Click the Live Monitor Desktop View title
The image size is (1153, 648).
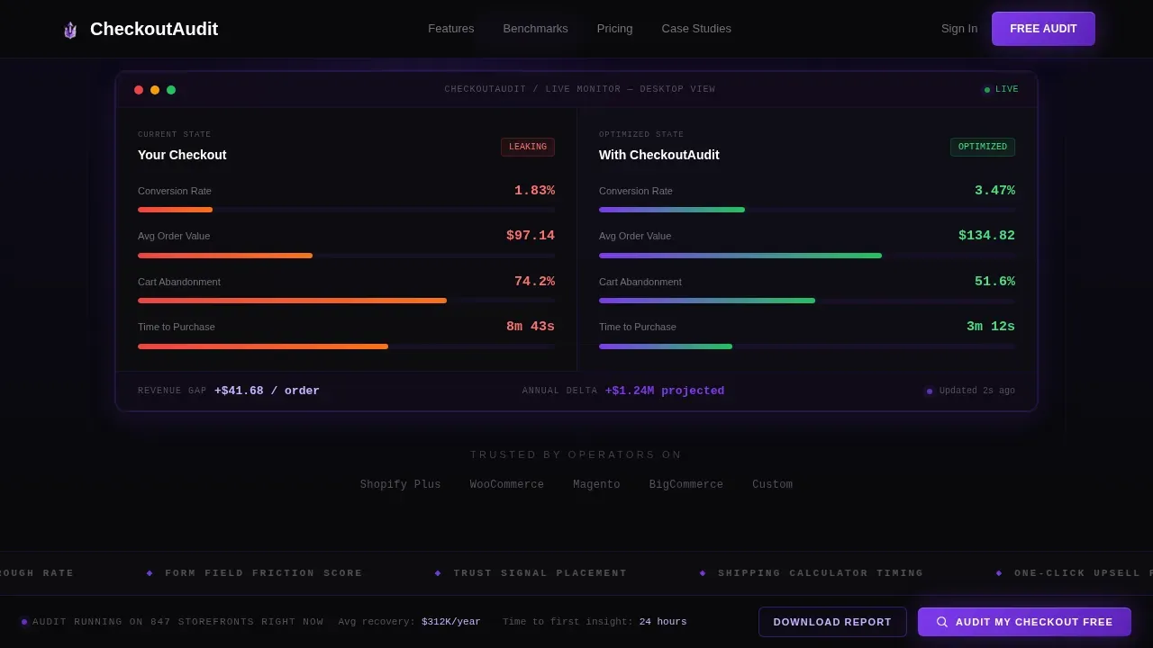click(580, 90)
